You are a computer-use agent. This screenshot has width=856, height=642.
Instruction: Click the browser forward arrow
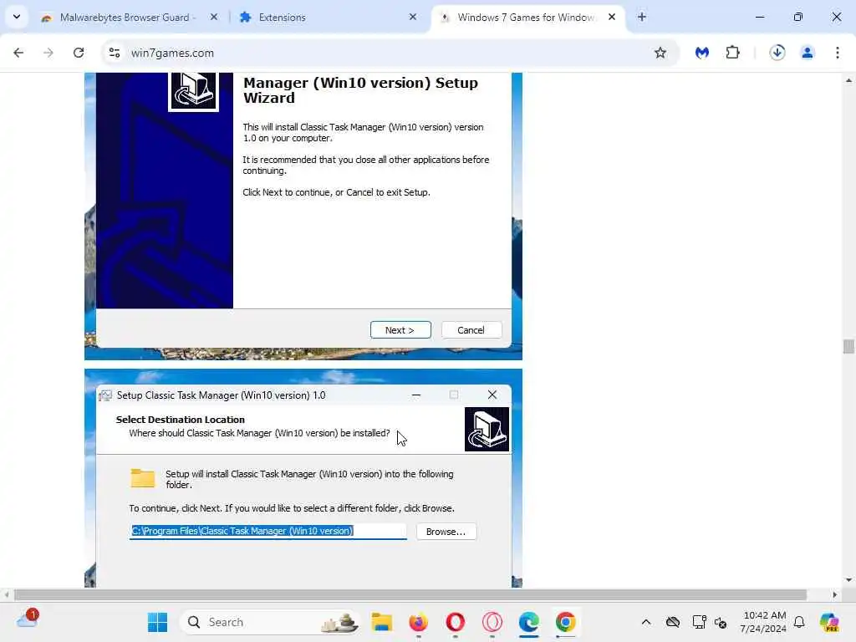48,53
